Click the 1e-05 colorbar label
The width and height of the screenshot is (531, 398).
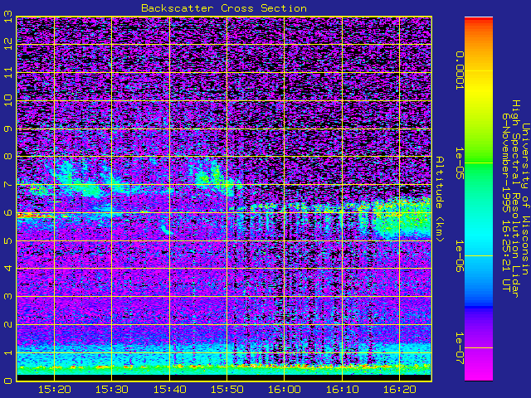[x=459, y=163]
